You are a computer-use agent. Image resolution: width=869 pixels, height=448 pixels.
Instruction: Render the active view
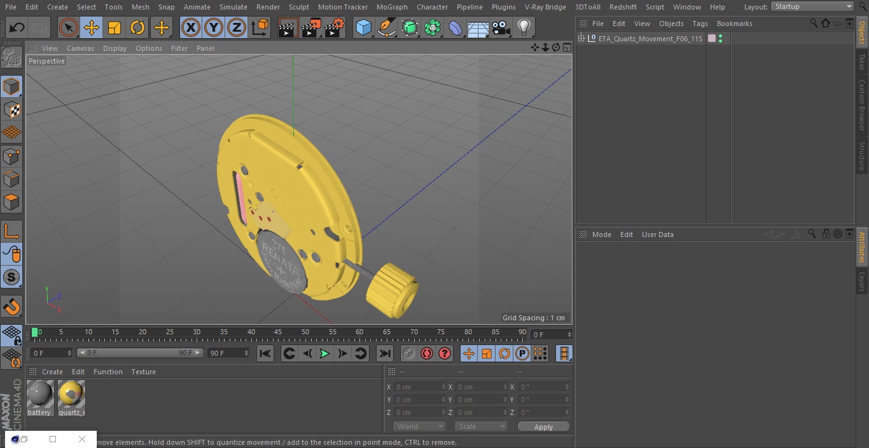288,28
